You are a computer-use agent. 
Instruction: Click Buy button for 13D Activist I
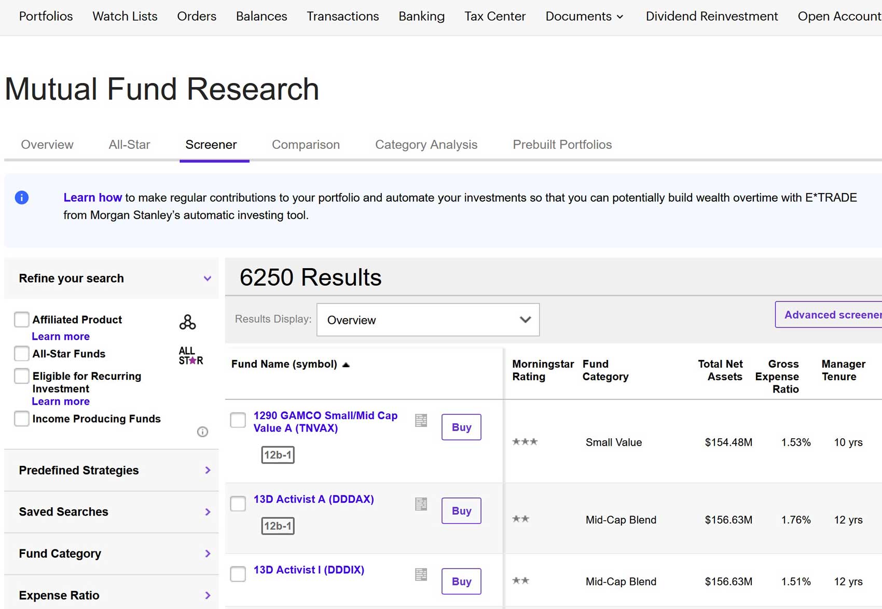(461, 582)
